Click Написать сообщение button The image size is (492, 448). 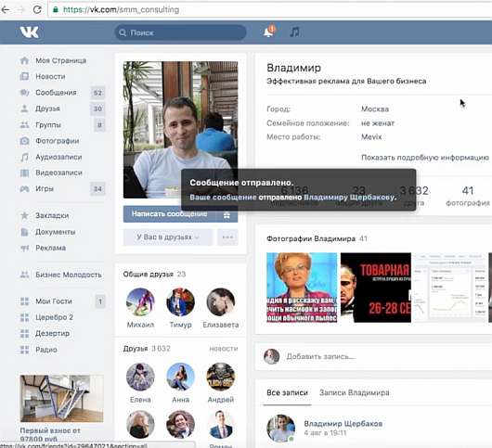(170, 214)
